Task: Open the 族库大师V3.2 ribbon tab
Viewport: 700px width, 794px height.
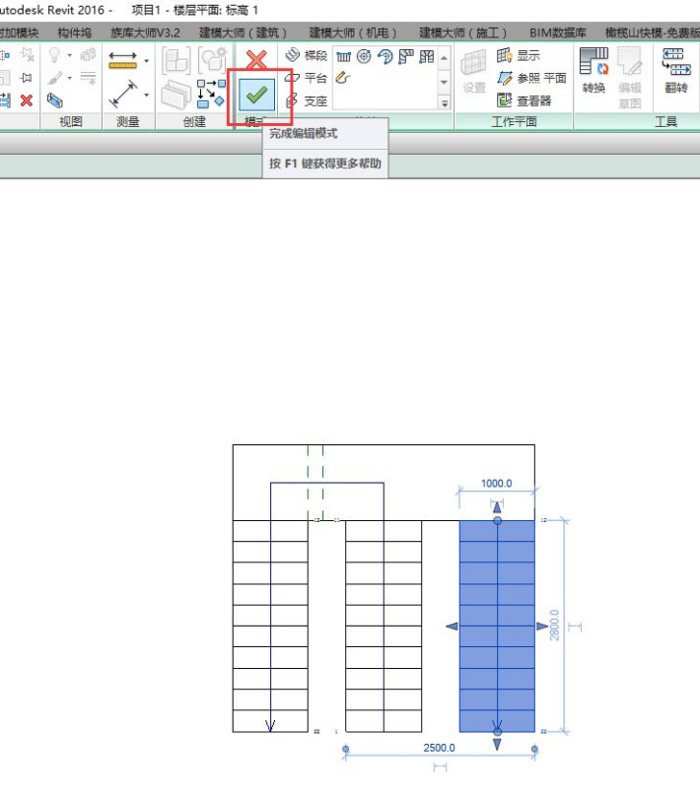Action: point(145,33)
